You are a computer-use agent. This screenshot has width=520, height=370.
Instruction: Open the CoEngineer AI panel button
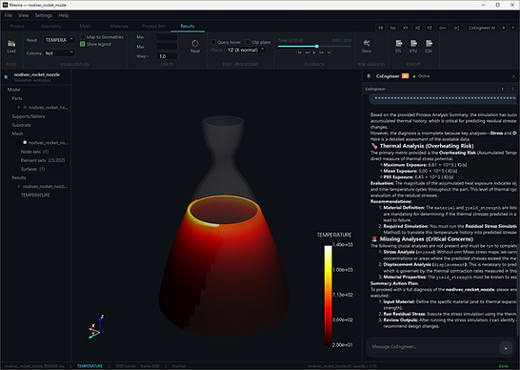[482, 28]
